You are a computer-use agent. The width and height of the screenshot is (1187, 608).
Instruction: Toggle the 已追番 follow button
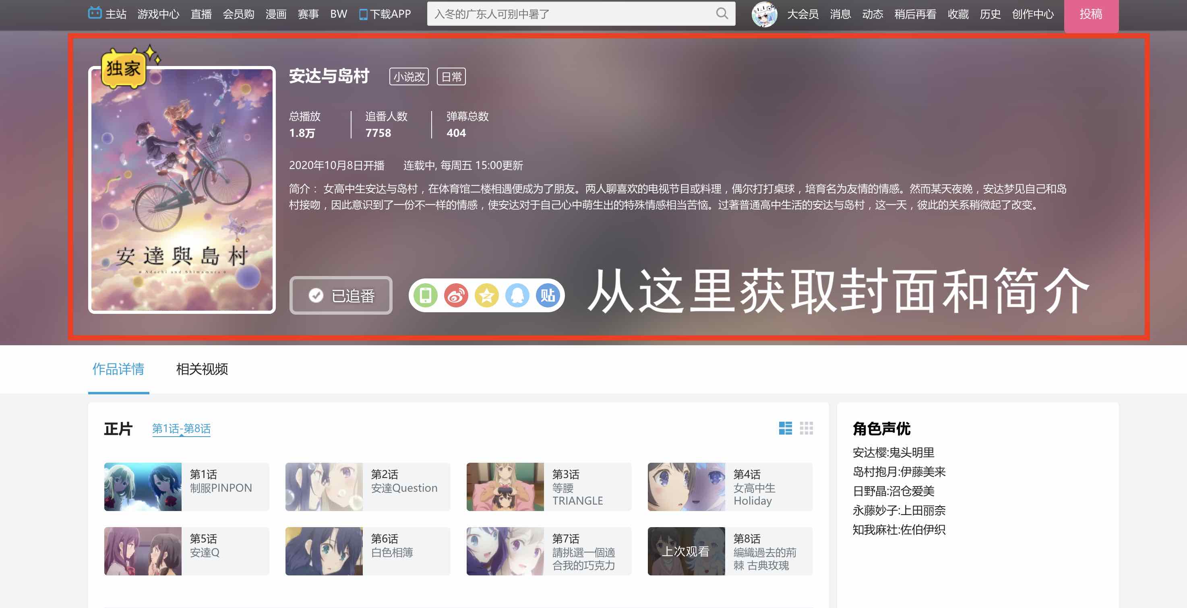tap(341, 296)
